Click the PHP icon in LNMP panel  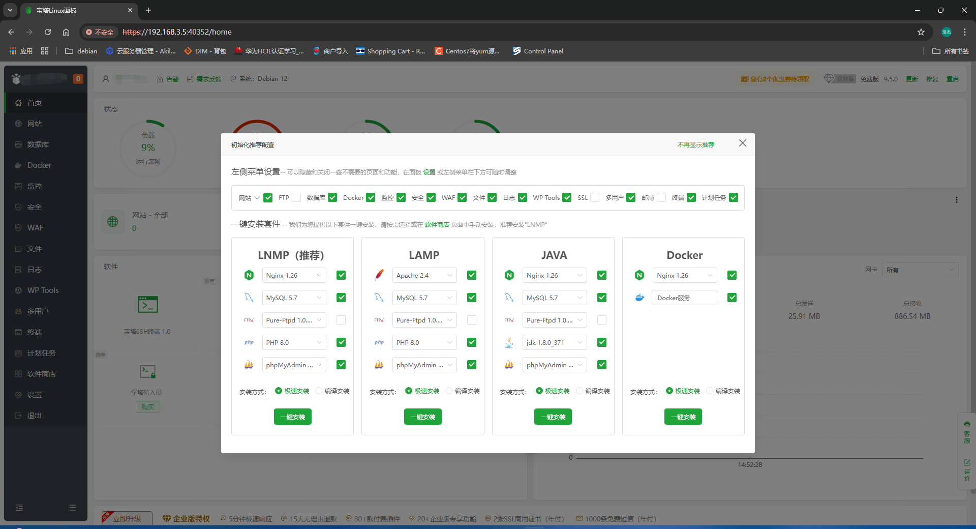249,342
